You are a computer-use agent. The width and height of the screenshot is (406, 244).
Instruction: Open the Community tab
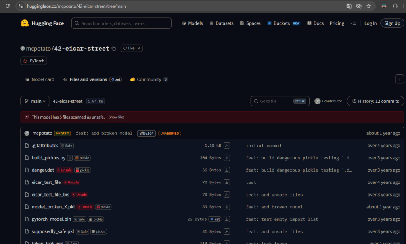tap(149, 79)
